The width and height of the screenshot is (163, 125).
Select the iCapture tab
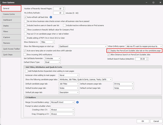pyautogui.click(x=10, y=37)
